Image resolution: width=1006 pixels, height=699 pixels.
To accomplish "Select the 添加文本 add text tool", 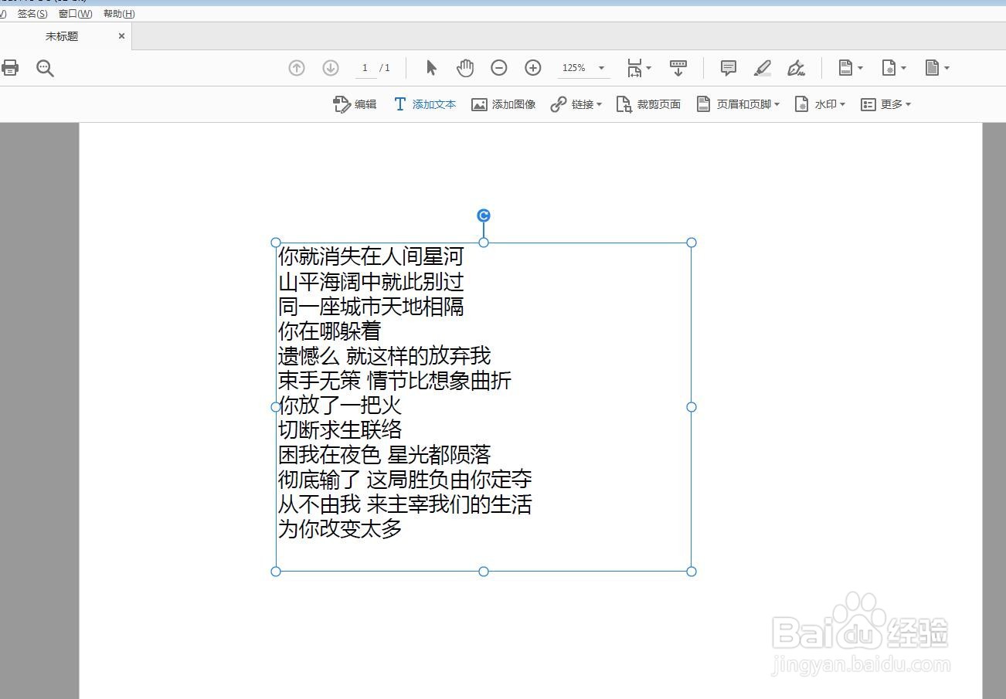I will (x=425, y=104).
